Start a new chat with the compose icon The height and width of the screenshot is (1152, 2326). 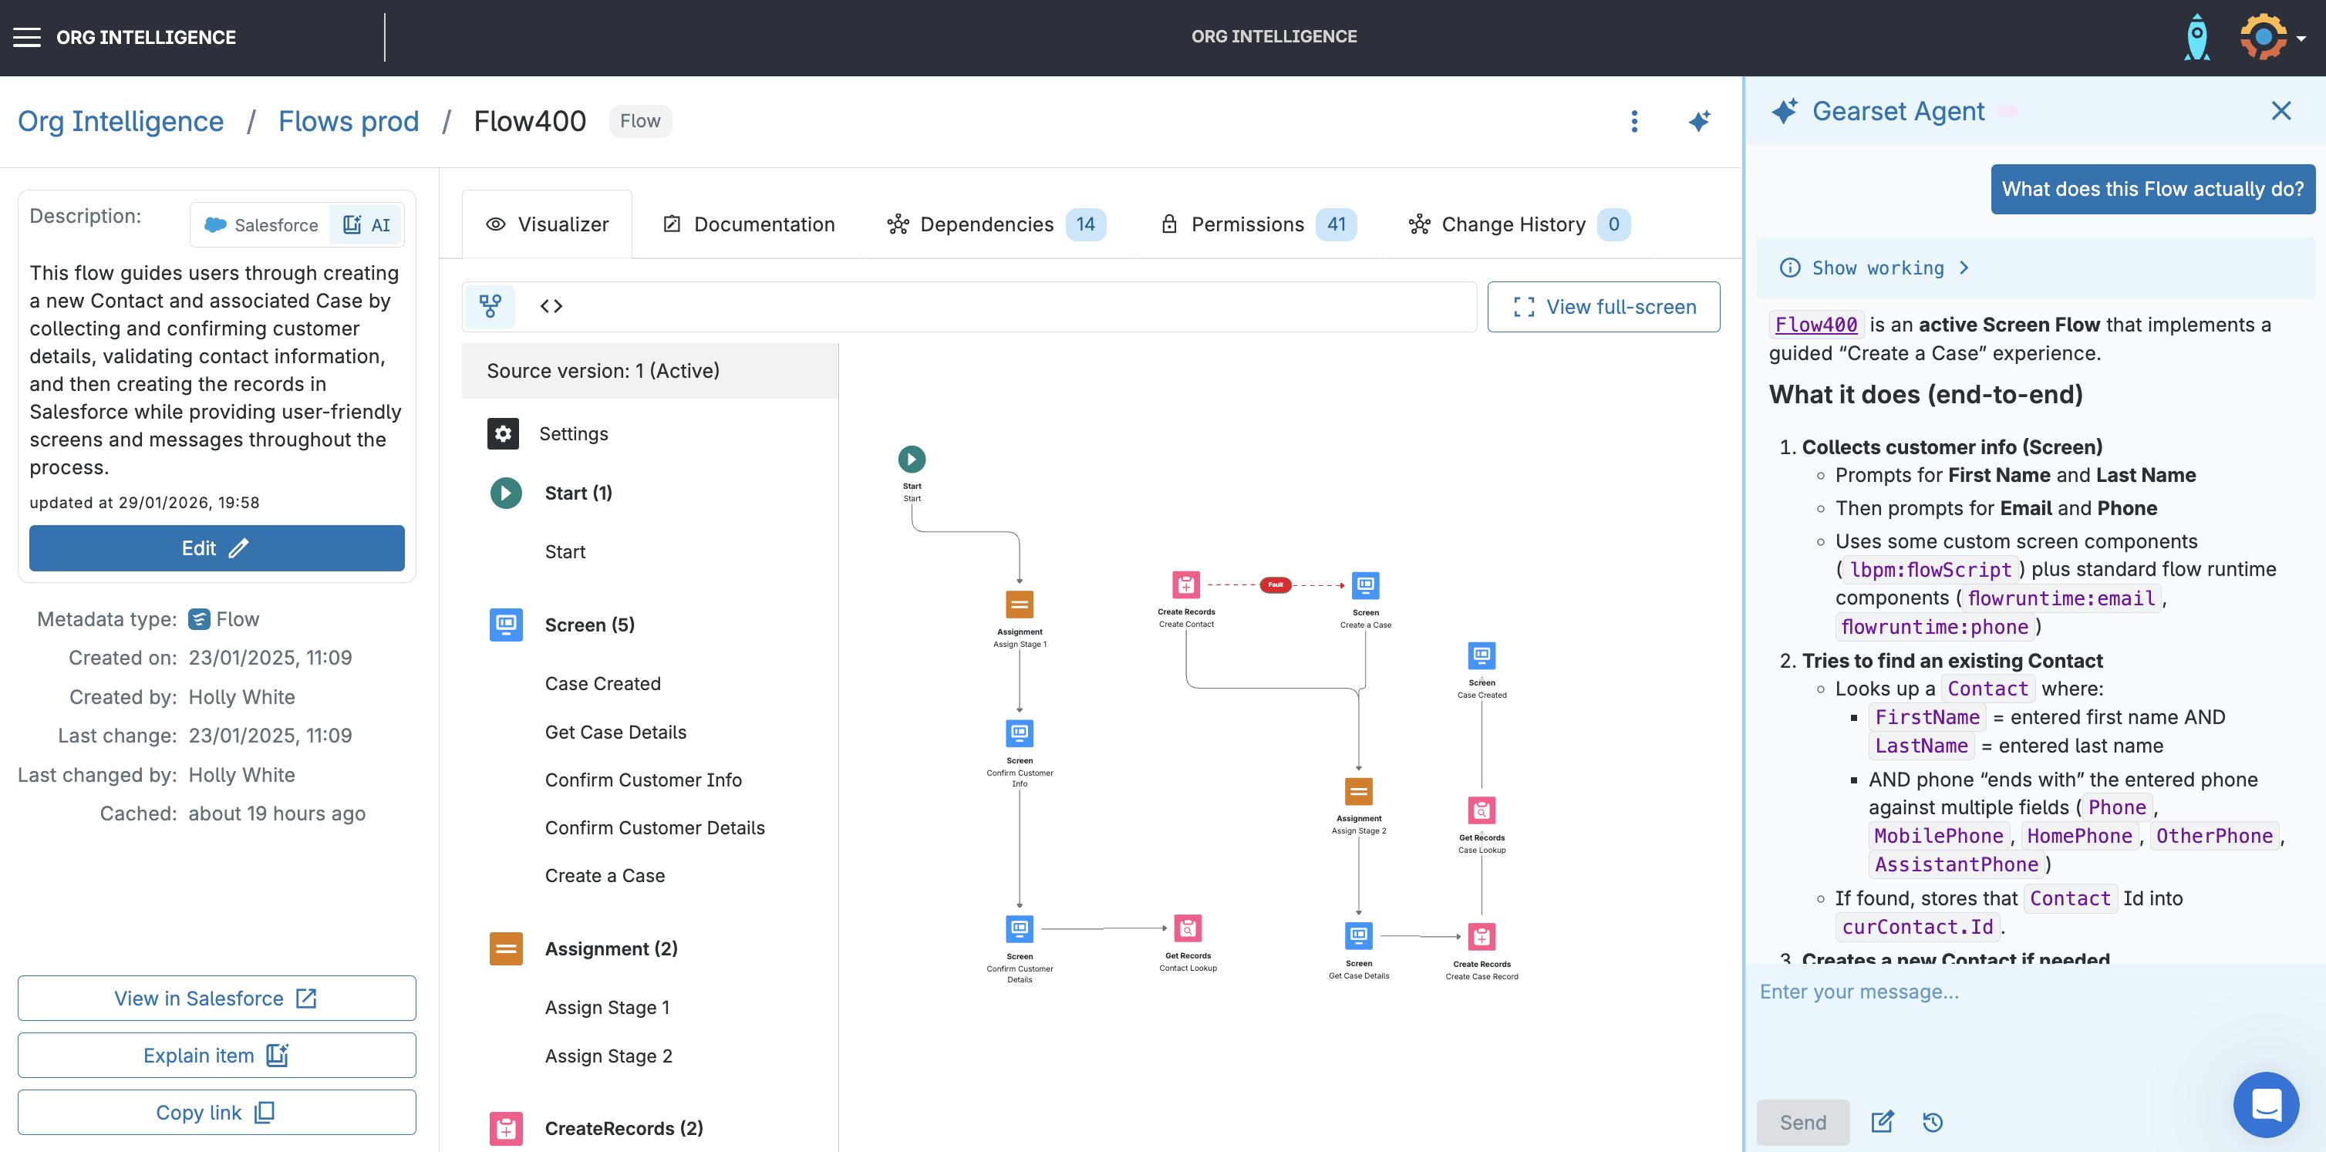click(1882, 1121)
